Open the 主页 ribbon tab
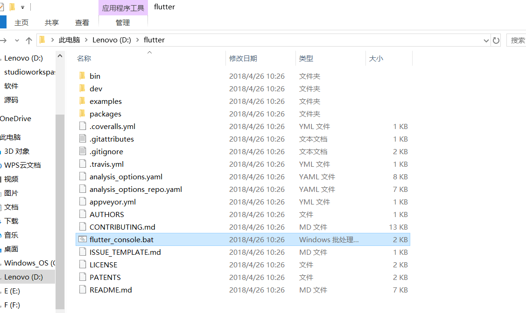Viewport: 526px width, 313px height. tap(21, 22)
